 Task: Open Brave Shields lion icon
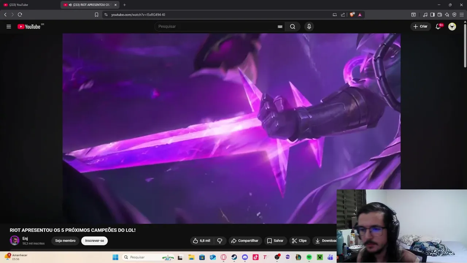pyautogui.click(x=352, y=15)
